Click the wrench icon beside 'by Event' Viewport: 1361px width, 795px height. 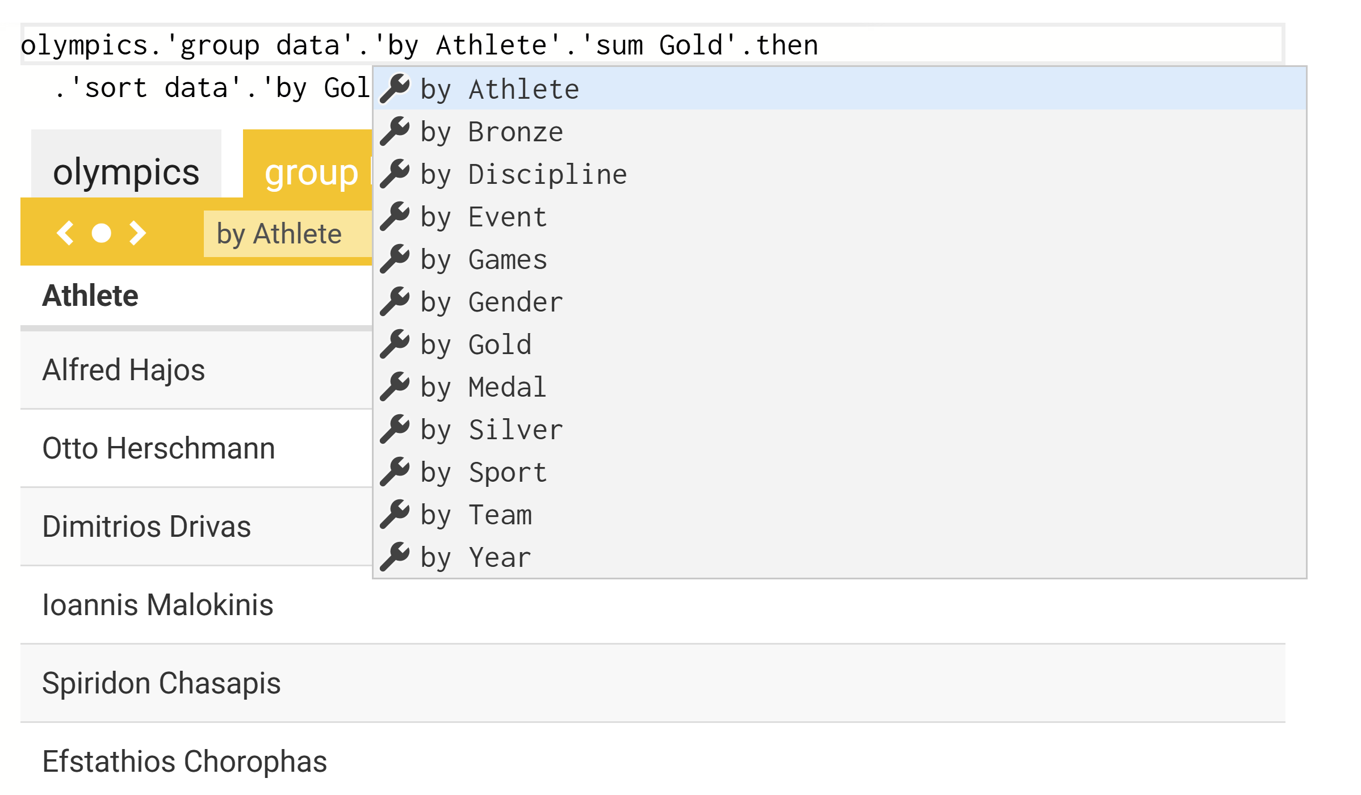tap(395, 216)
